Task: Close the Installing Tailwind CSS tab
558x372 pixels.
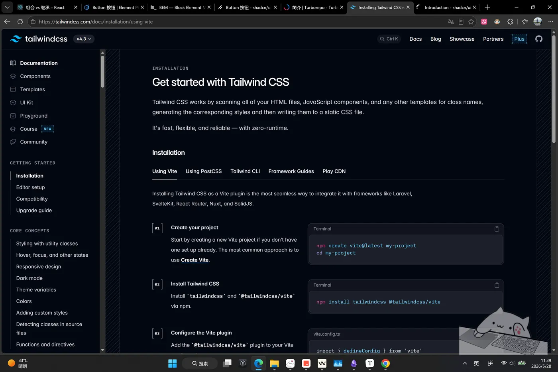Action: [x=408, y=7]
